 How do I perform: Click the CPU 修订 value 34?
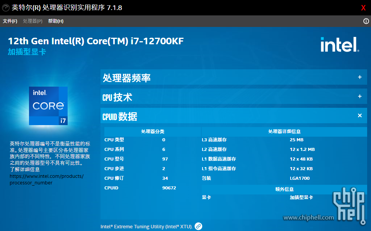coord(165,178)
